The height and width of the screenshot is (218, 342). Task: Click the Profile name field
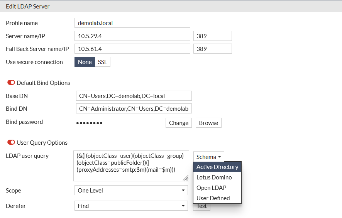[x=132, y=23]
